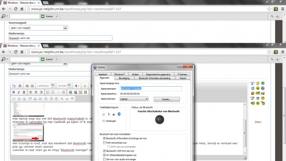This screenshot has height=161, width=286.
Task: Reload the page in the lower browser window
Action: pyautogui.click(x=16, y=52)
